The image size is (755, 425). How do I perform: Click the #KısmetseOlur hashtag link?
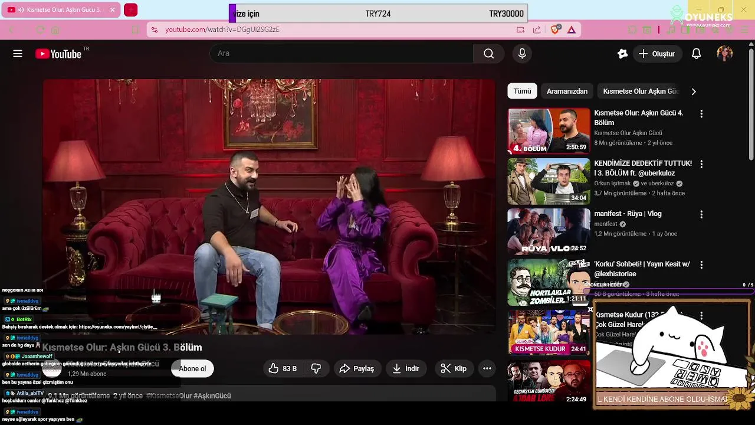tap(169, 395)
